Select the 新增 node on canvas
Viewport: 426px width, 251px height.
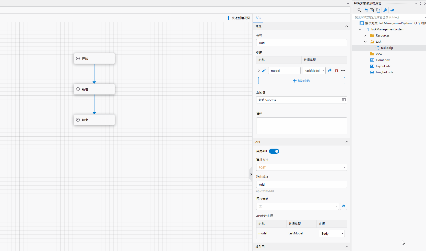94,89
